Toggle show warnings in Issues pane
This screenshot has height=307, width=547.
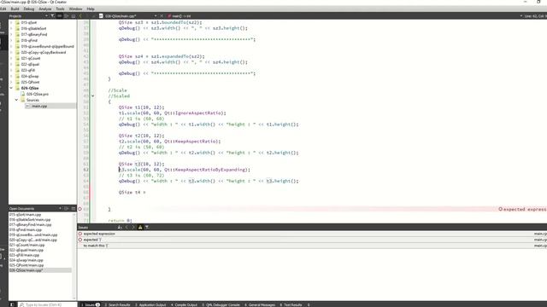coord(140,228)
